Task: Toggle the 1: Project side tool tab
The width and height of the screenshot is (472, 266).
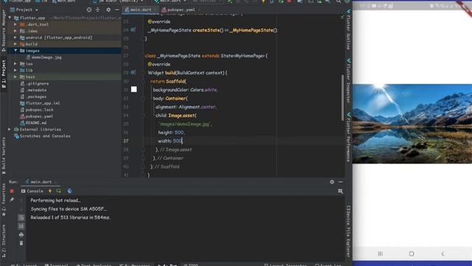Action: (x=4, y=74)
